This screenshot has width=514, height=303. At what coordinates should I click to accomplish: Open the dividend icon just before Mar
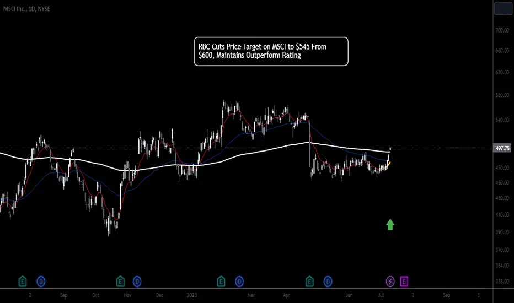(239, 281)
